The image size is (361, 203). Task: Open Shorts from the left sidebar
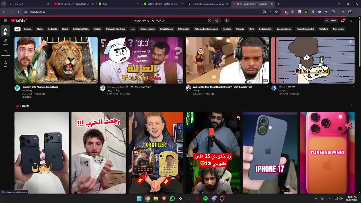[x=5, y=42]
